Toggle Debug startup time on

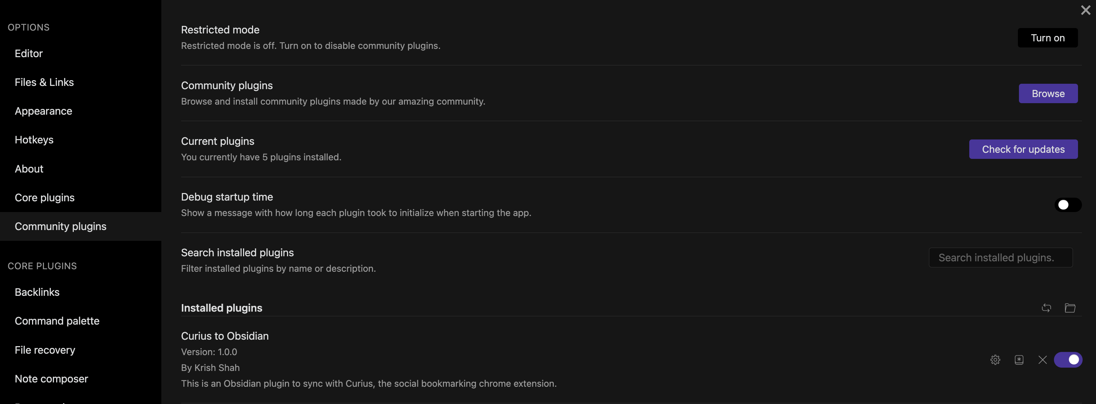click(1068, 205)
